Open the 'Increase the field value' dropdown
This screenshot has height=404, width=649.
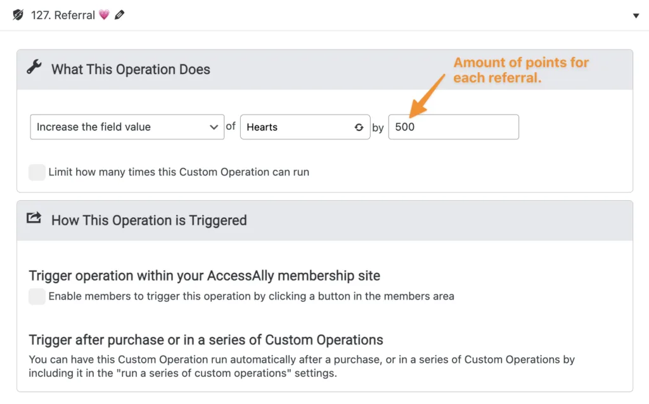coord(127,127)
